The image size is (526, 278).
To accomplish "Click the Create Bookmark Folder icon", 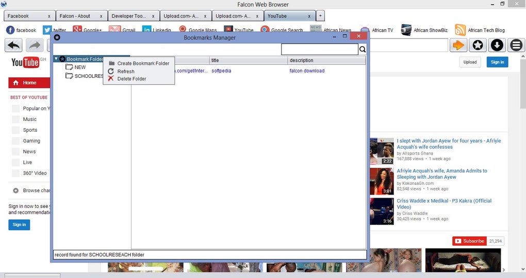I will 112,63.
